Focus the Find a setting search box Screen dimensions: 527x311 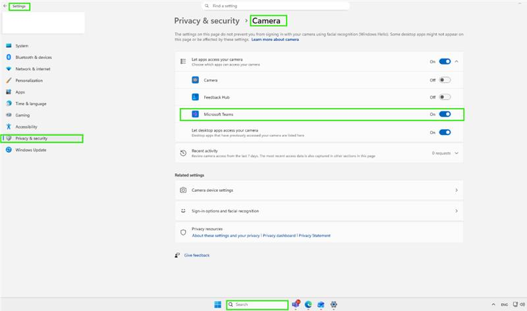tap(275, 6)
